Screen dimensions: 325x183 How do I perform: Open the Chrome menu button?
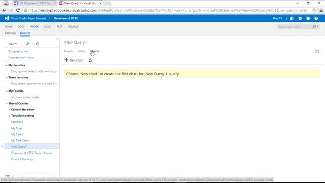[x=321, y=10]
